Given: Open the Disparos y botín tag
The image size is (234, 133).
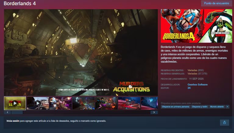Looking at the screenshot, I should pos(200,107).
